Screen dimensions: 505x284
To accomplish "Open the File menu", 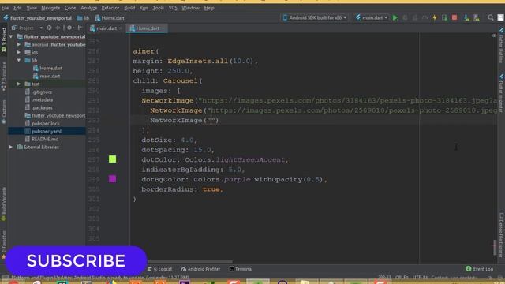I will click(x=6, y=8).
